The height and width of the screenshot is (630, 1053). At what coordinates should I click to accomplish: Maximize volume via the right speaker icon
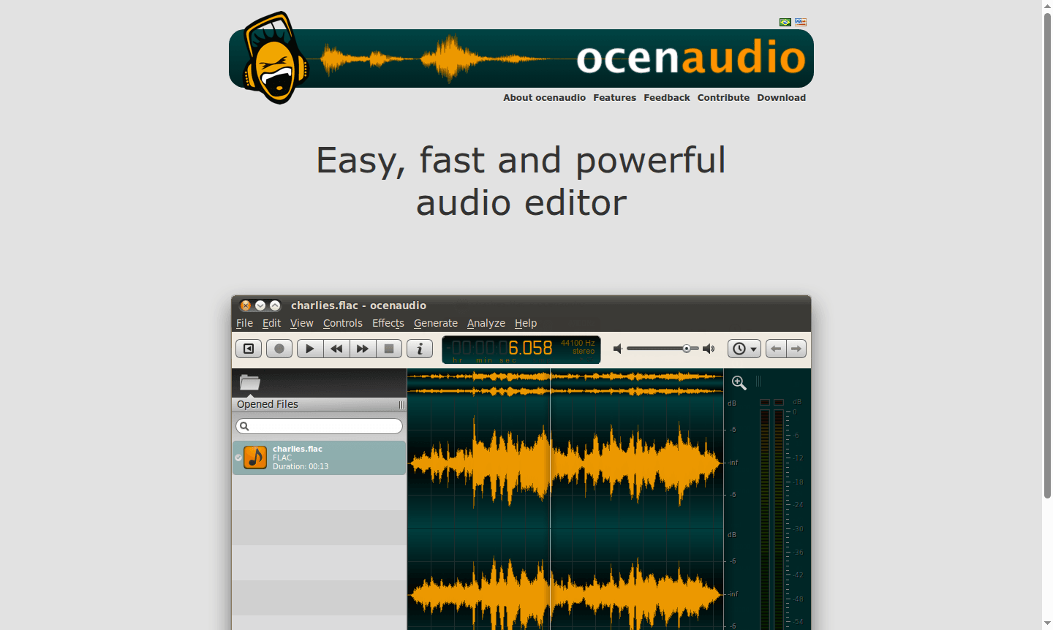click(x=708, y=349)
